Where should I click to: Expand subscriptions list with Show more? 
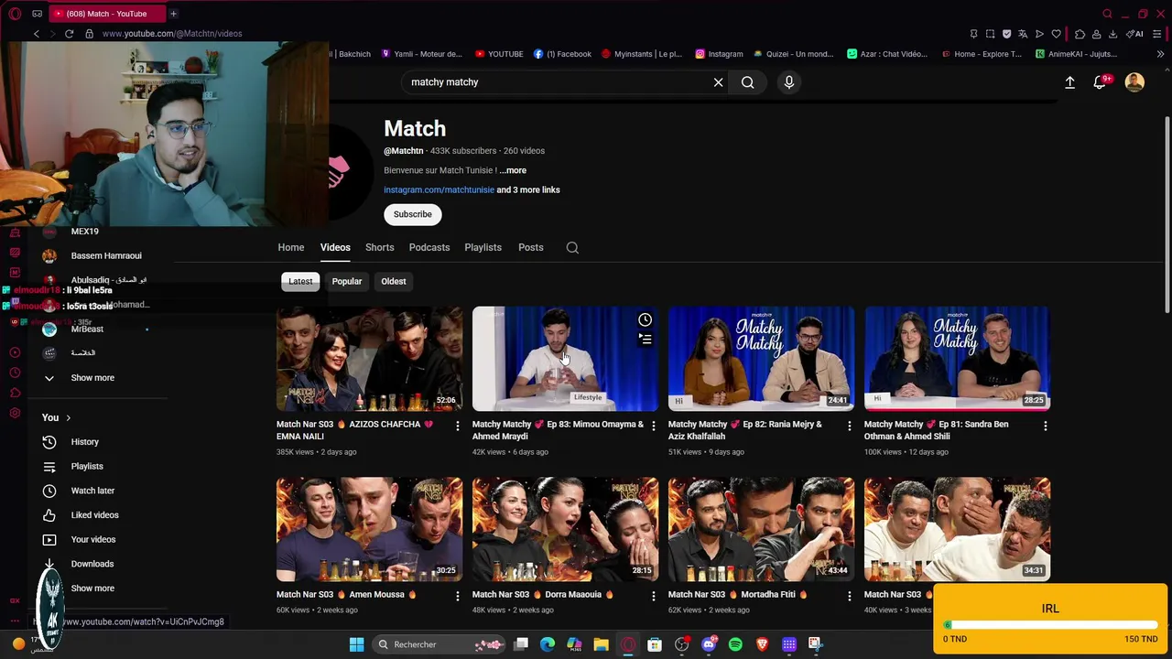click(92, 378)
